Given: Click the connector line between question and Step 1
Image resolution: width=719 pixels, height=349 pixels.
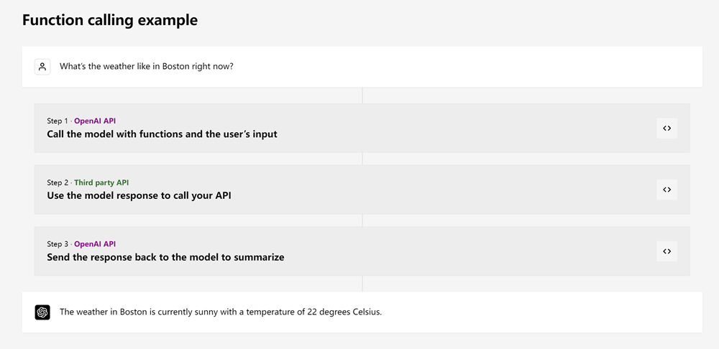Looking at the screenshot, I should click(x=362, y=96).
